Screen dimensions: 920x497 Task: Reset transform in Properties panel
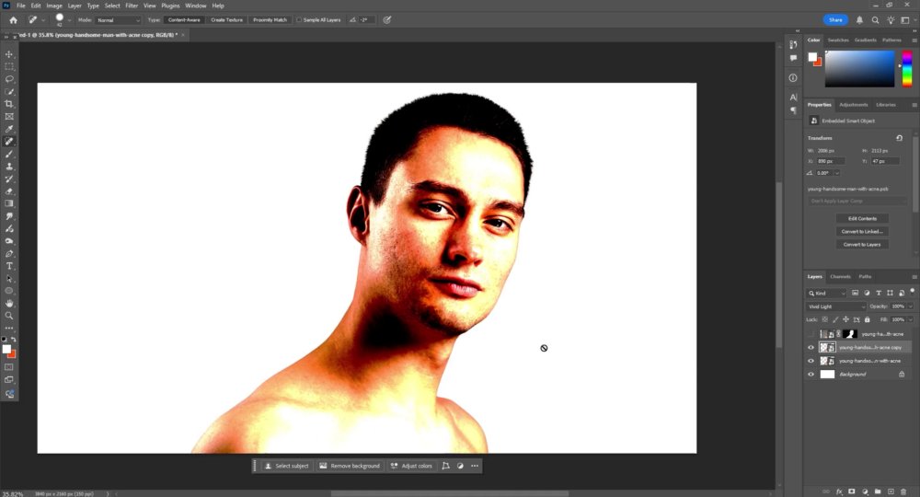pyautogui.click(x=899, y=138)
